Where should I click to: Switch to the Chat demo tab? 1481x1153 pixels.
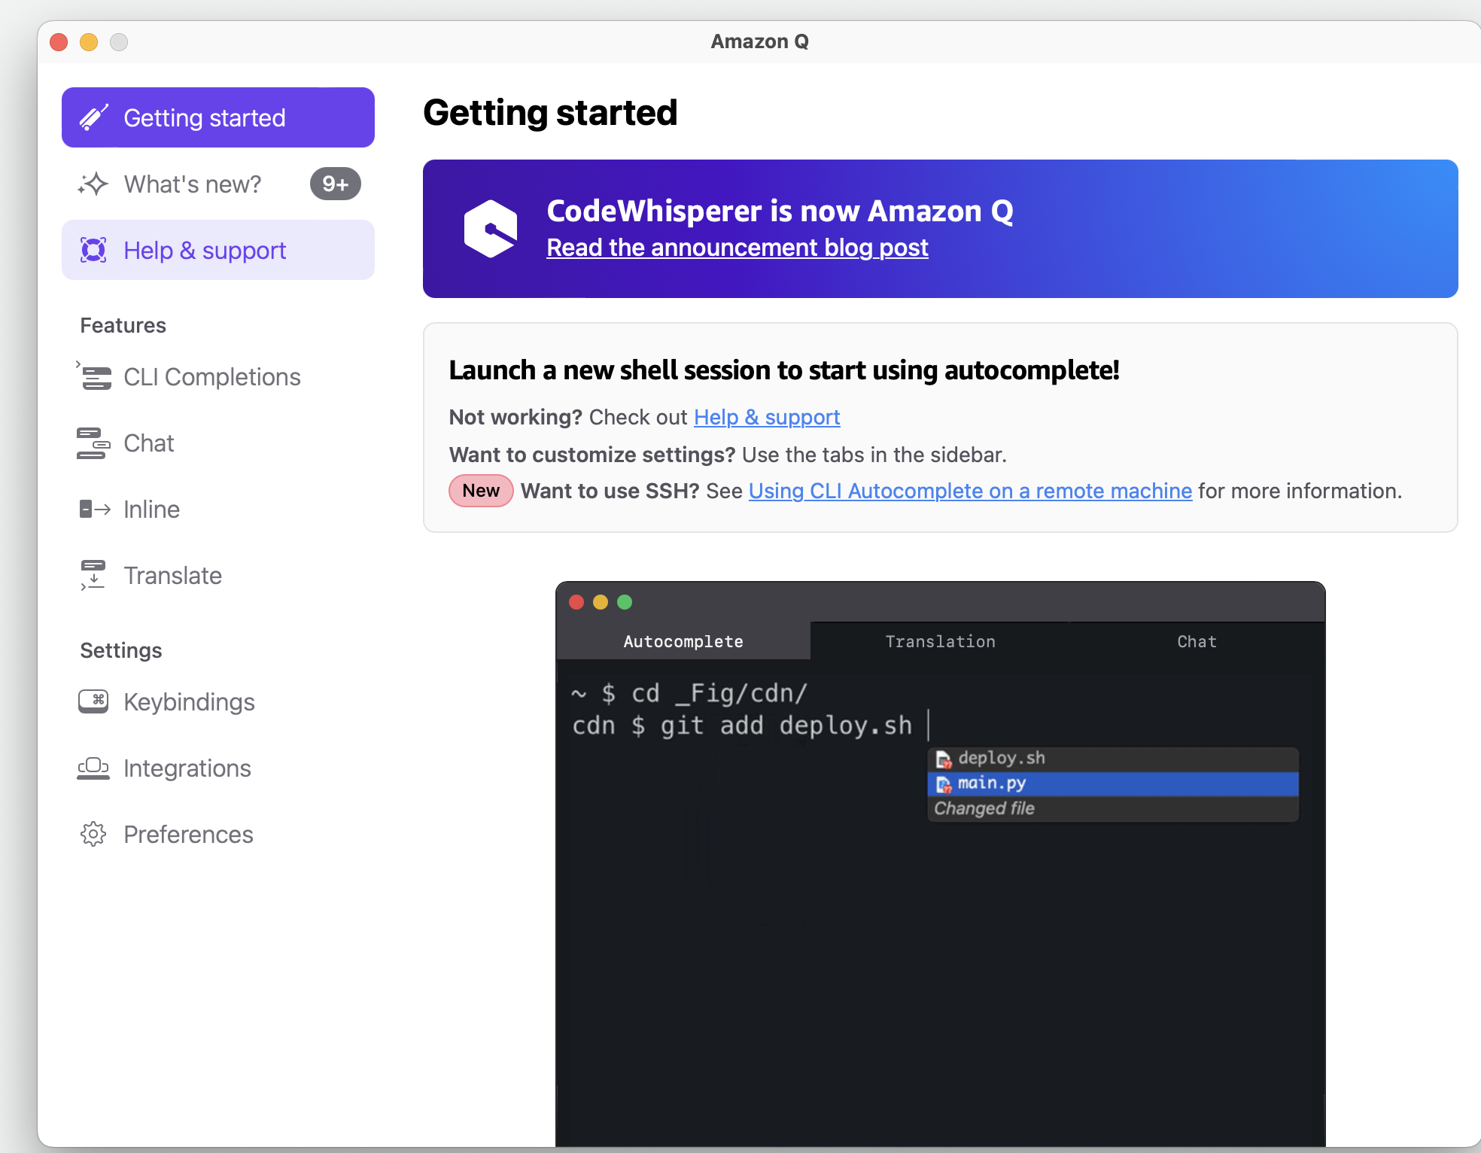[x=1197, y=641]
